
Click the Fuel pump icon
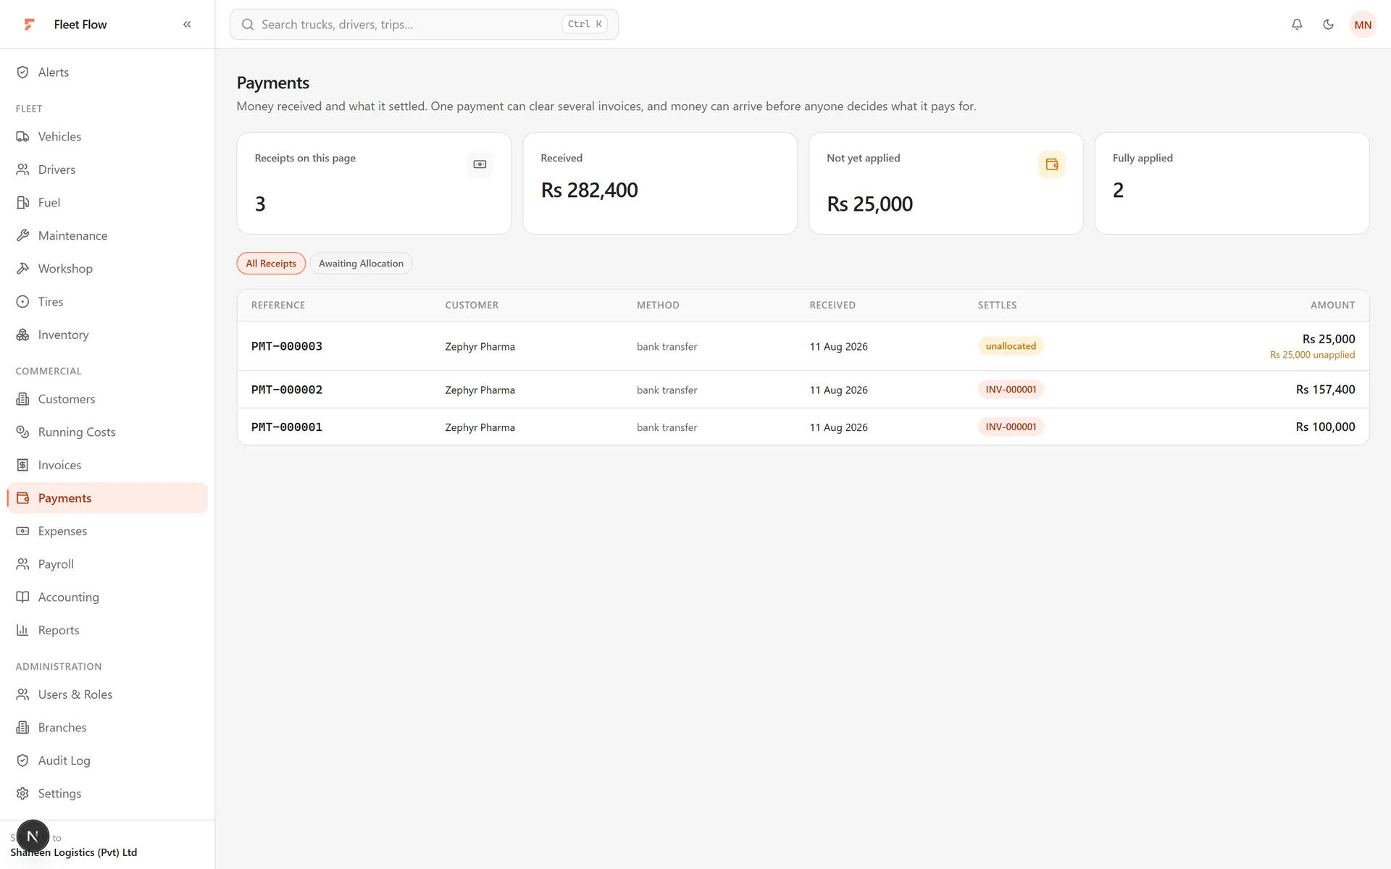[22, 203]
